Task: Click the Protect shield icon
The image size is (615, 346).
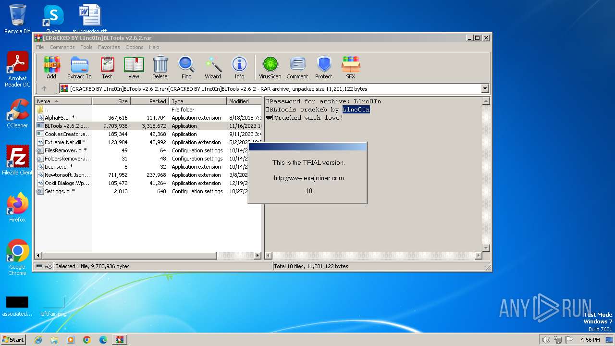Action: coord(324,67)
